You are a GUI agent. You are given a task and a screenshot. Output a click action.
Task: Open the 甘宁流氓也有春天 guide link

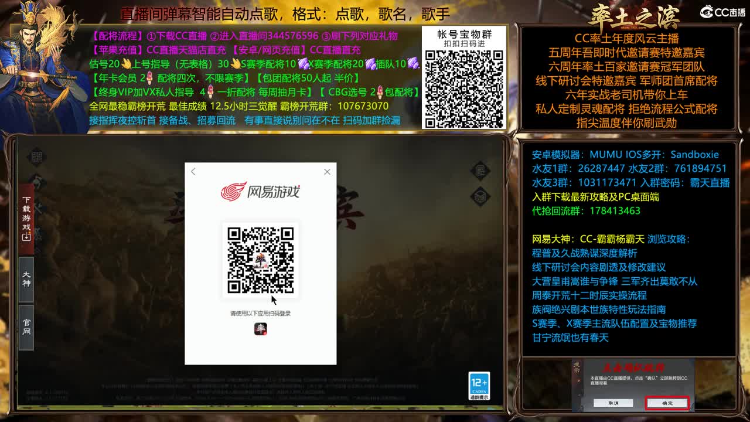click(x=570, y=338)
